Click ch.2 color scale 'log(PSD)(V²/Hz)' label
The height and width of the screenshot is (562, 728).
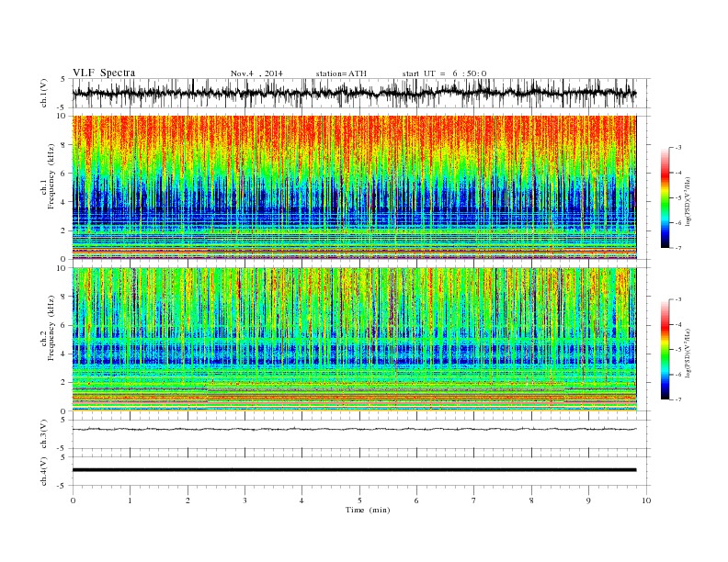point(688,353)
